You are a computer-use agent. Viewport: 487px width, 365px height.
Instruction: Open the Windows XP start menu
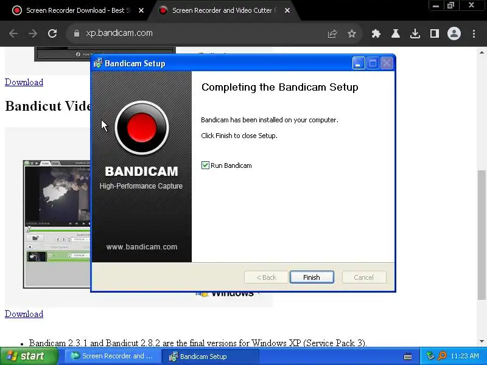[29, 356]
